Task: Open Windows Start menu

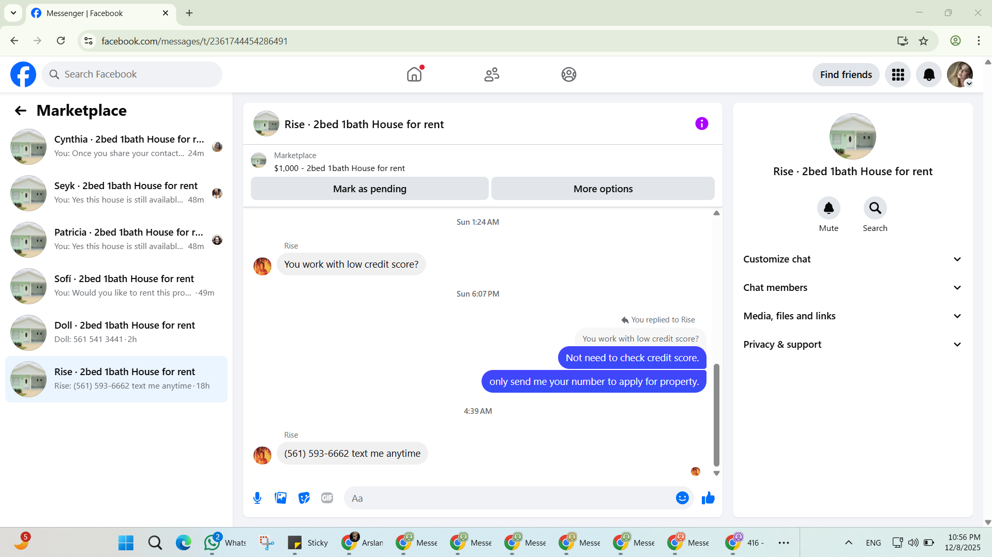Action: point(126,543)
